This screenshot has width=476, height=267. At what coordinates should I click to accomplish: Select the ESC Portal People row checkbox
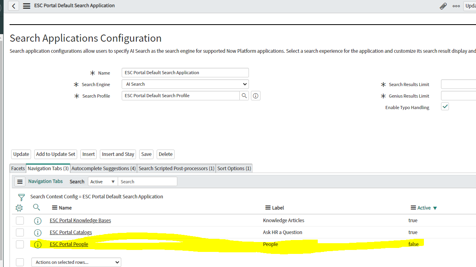pyautogui.click(x=20, y=244)
